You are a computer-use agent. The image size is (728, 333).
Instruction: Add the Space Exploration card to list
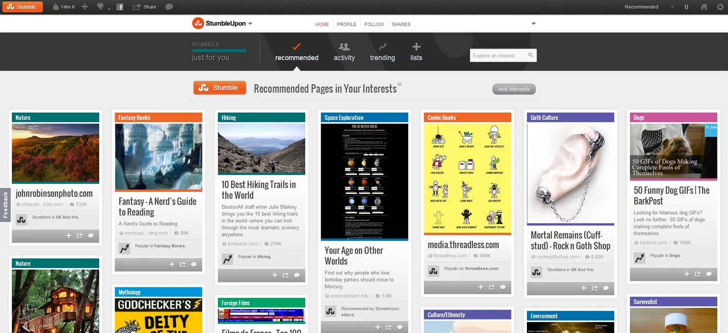[378, 327]
